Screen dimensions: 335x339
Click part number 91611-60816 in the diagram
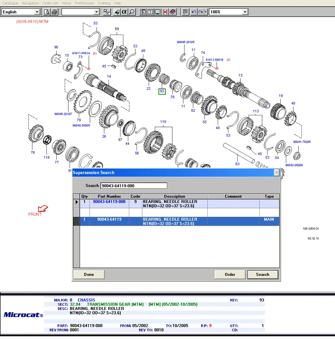[x=215, y=60]
